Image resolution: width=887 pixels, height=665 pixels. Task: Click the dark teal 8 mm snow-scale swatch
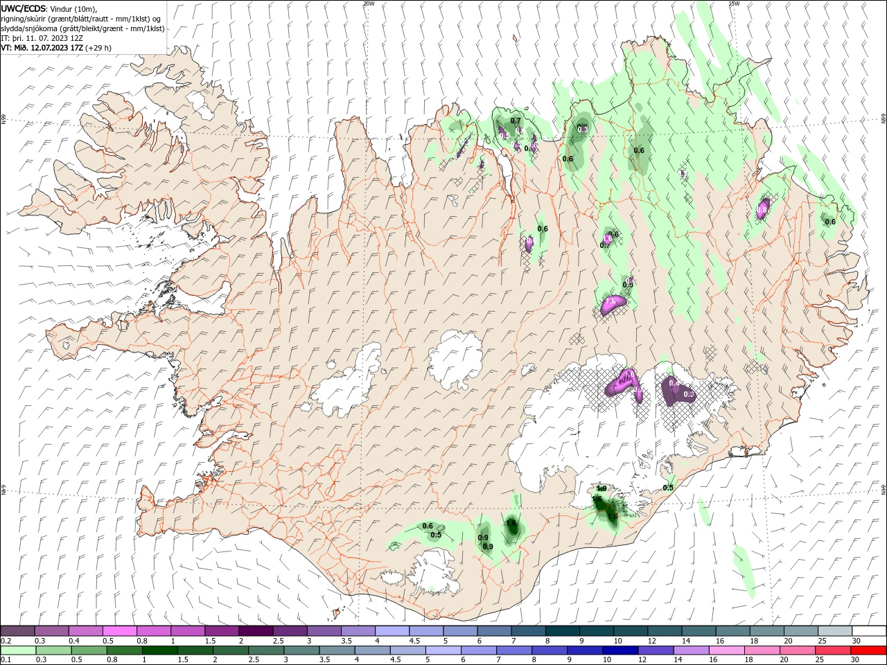point(562,631)
